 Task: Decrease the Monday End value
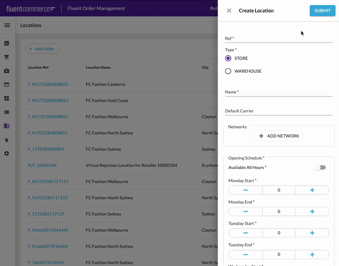coord(246,212)
